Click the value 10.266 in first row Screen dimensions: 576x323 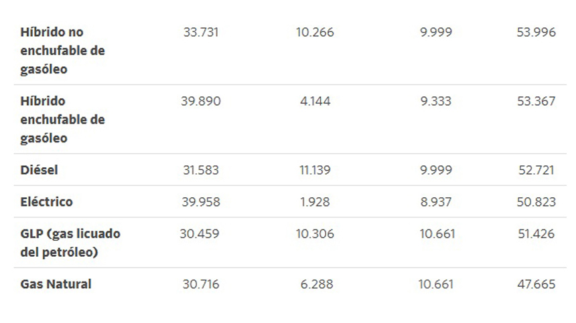click(315, 32)
